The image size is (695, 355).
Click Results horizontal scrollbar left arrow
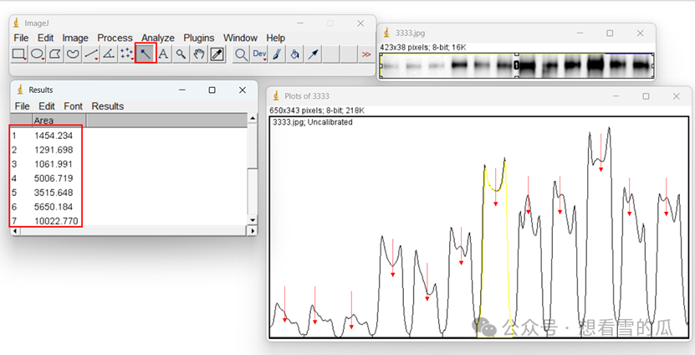[15, 231]
